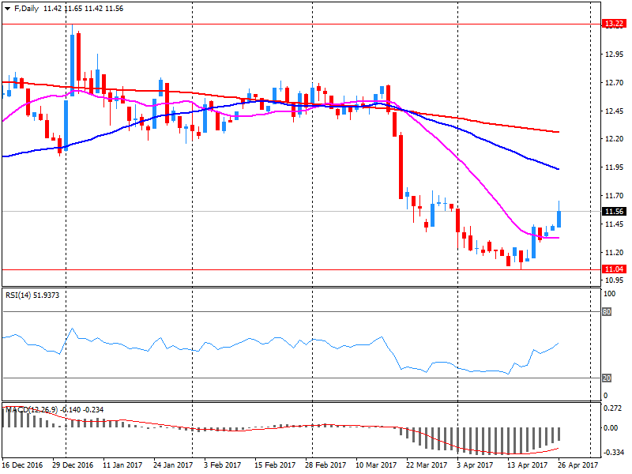The width and height of the screenshot is (632, 474).
Task: Select the 26 Apr 2017 date label
Action: pyautogui.click(x=578, y=465)
